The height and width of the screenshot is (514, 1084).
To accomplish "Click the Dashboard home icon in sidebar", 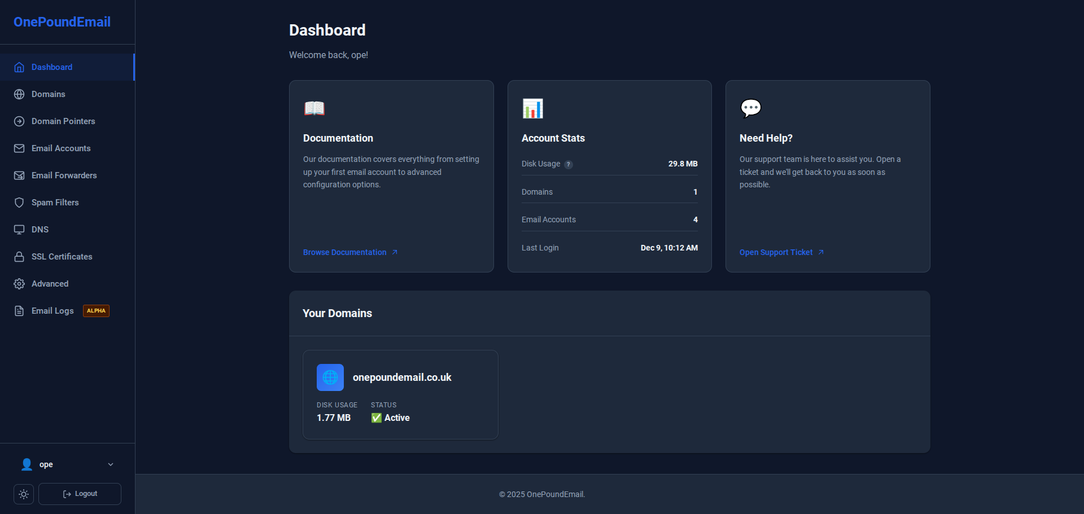I will pyautogui.click(x=19, y=67).
